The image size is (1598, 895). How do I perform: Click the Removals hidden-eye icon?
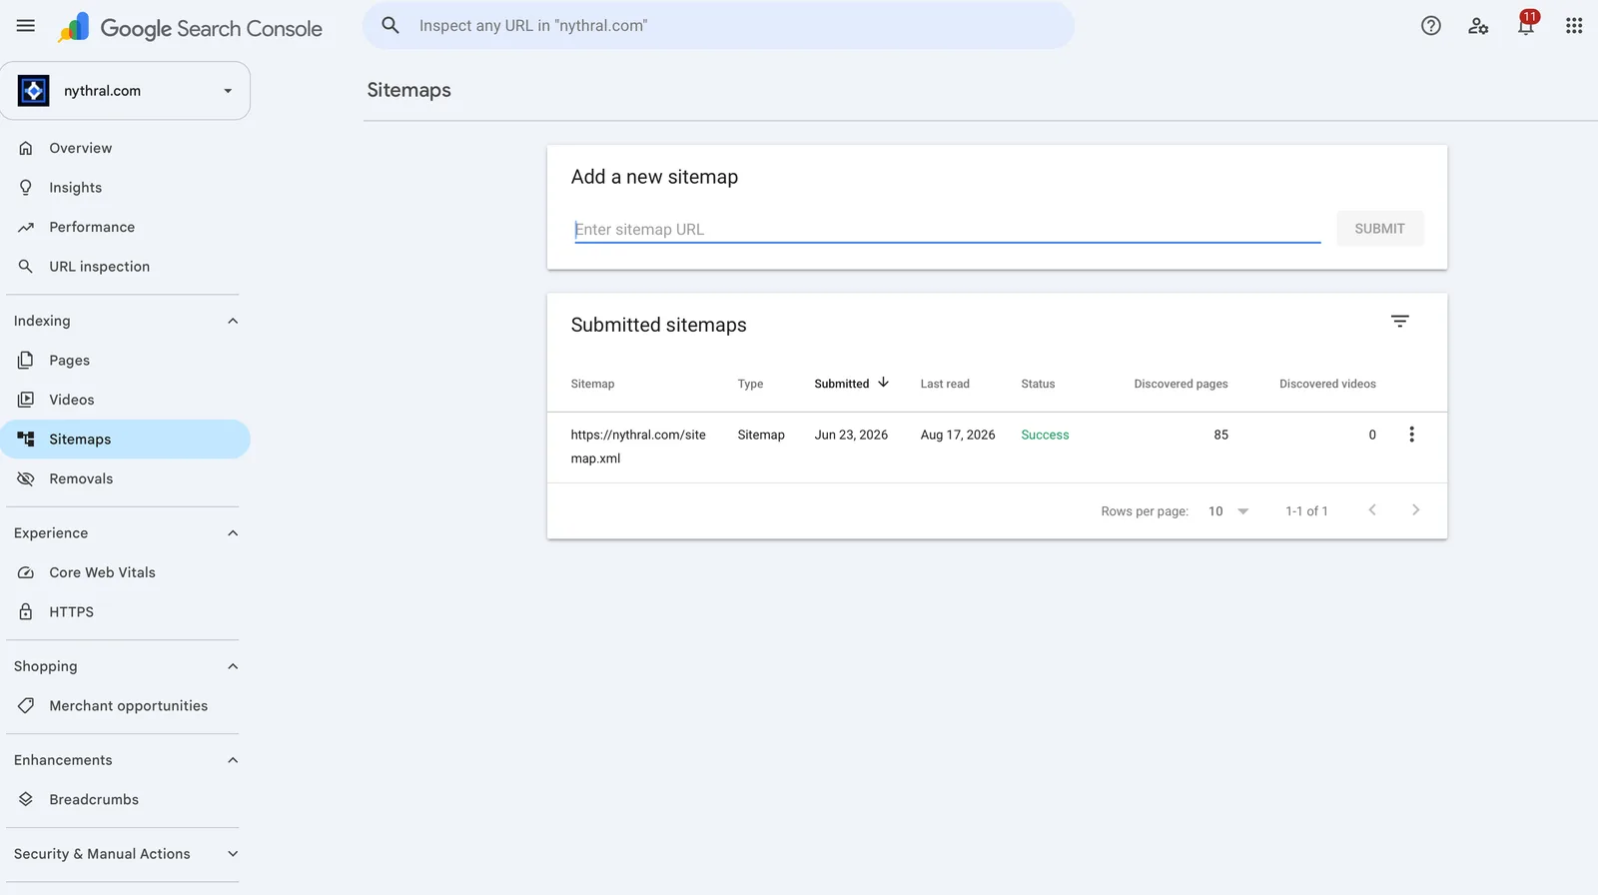(x=26, y=479)
